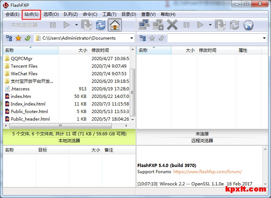Click the remote Disconnect icon
Viewport: 271px width, 198px height.
tap(158, 25)
